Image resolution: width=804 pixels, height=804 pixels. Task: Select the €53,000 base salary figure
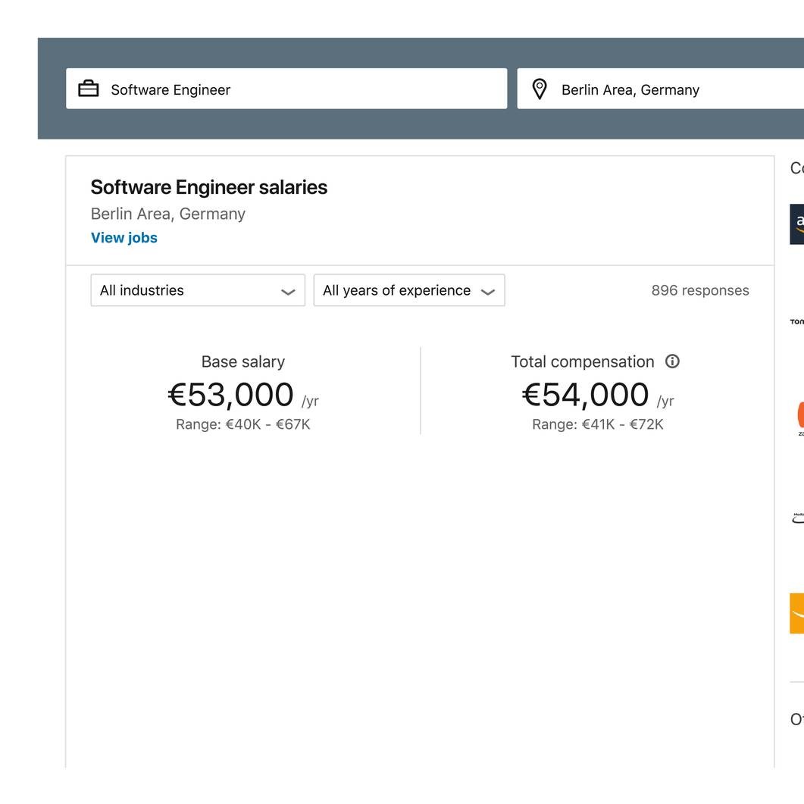pyautogui.click(x=230, y=393)
